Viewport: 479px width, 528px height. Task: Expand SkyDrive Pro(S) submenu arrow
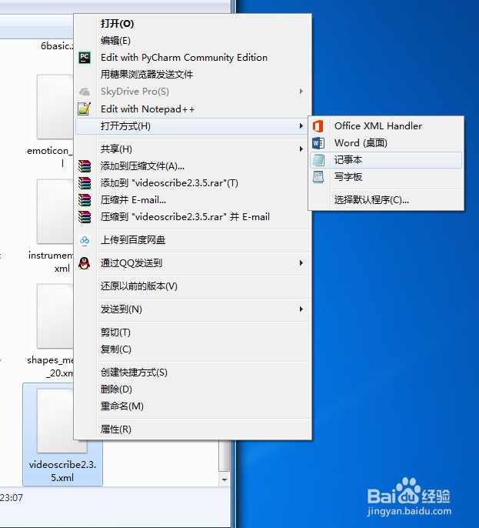[x=301, y=92]
